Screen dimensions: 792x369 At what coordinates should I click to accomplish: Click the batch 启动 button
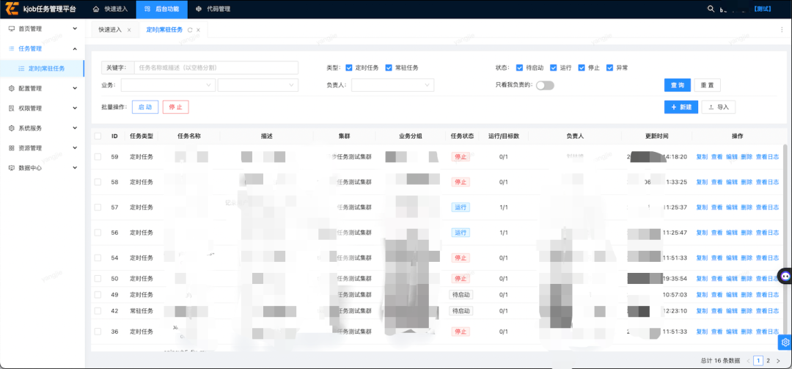pos(145,107)
